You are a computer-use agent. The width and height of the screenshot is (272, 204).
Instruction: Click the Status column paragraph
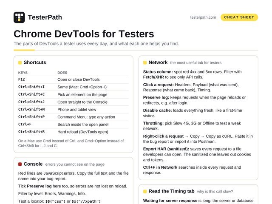(x=192, y=74)
